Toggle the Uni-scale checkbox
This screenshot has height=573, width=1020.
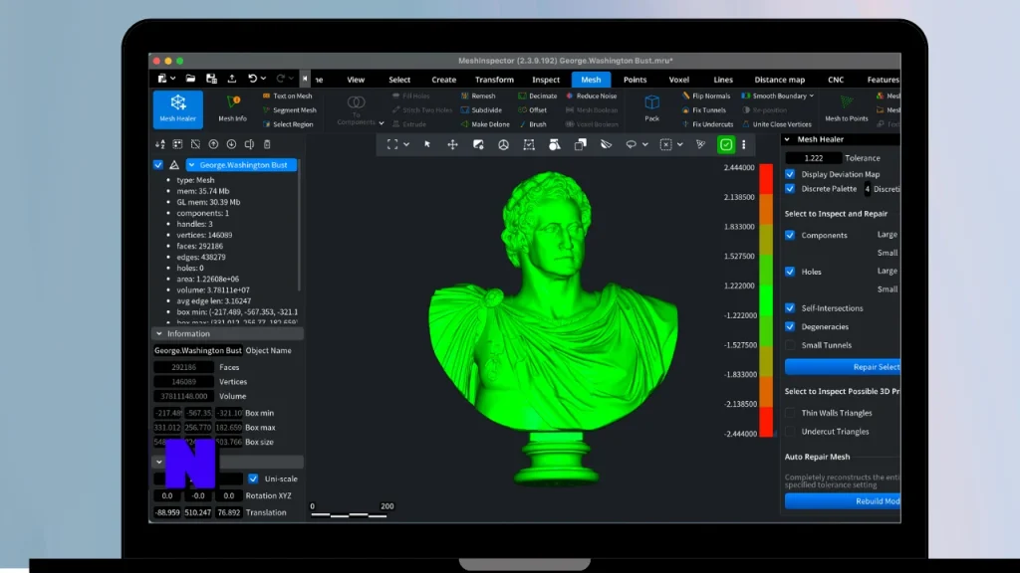pos(253,478)
